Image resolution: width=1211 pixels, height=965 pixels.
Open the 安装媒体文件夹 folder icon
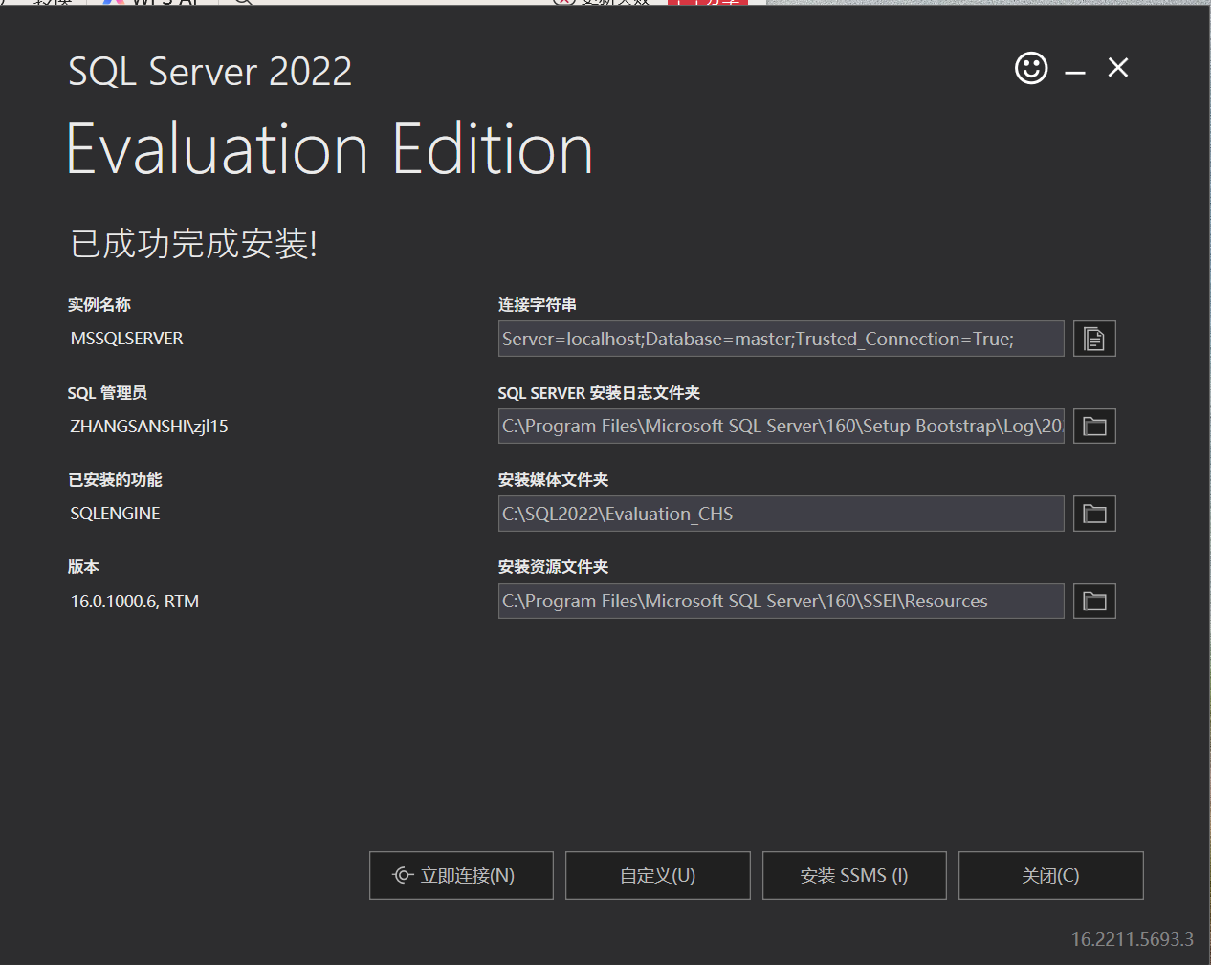(1094, 513)
